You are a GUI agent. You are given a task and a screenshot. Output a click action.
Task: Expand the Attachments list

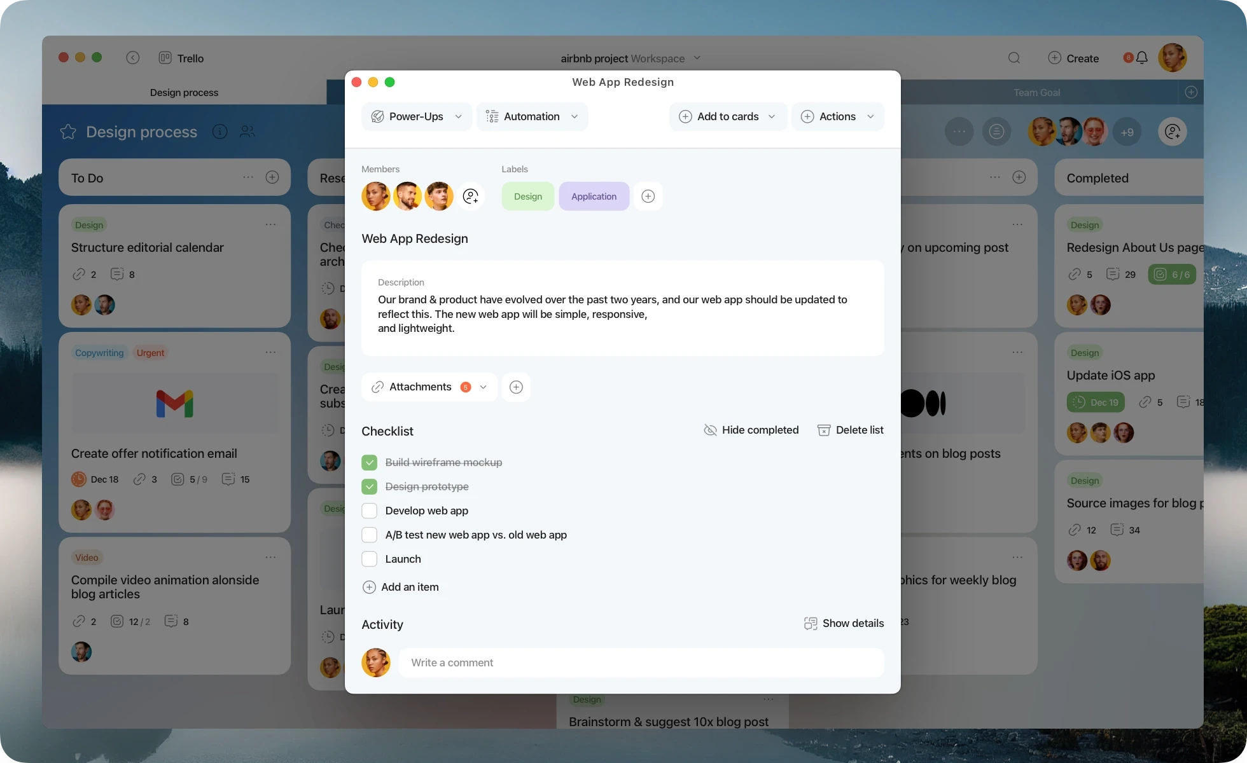429,387
